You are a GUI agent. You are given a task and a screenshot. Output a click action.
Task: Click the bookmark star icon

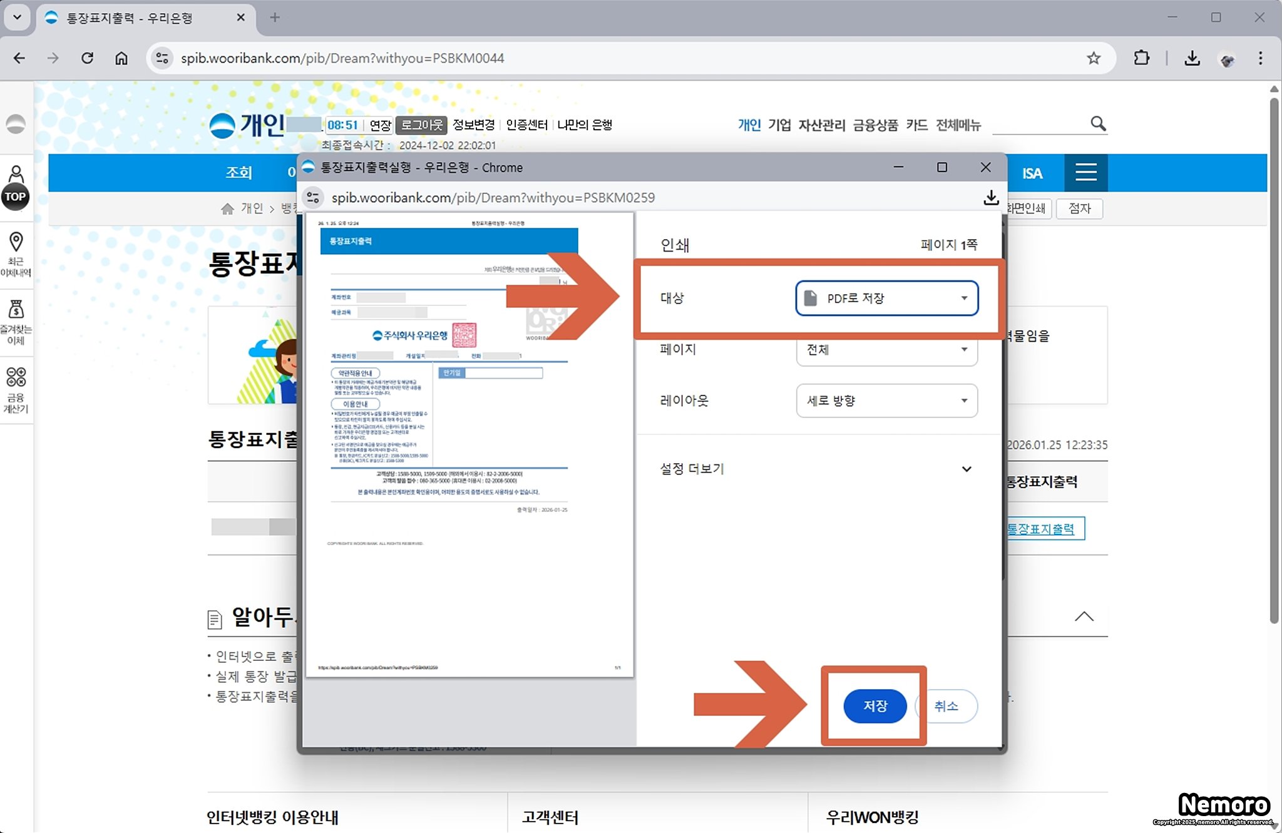1093,58
